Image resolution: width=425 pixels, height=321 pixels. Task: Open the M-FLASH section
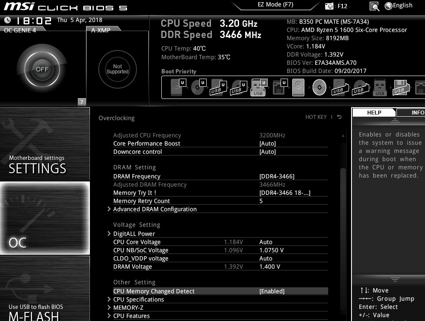pos(45,289)
